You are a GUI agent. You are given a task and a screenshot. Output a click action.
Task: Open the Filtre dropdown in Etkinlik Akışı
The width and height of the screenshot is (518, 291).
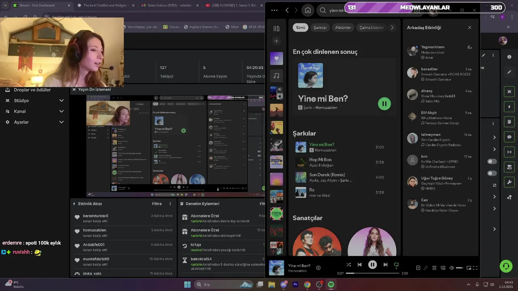coord(157,204)
